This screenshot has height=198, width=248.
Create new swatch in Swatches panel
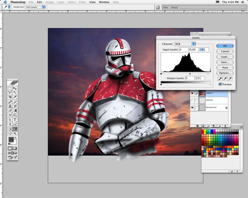tap(232, 171)
